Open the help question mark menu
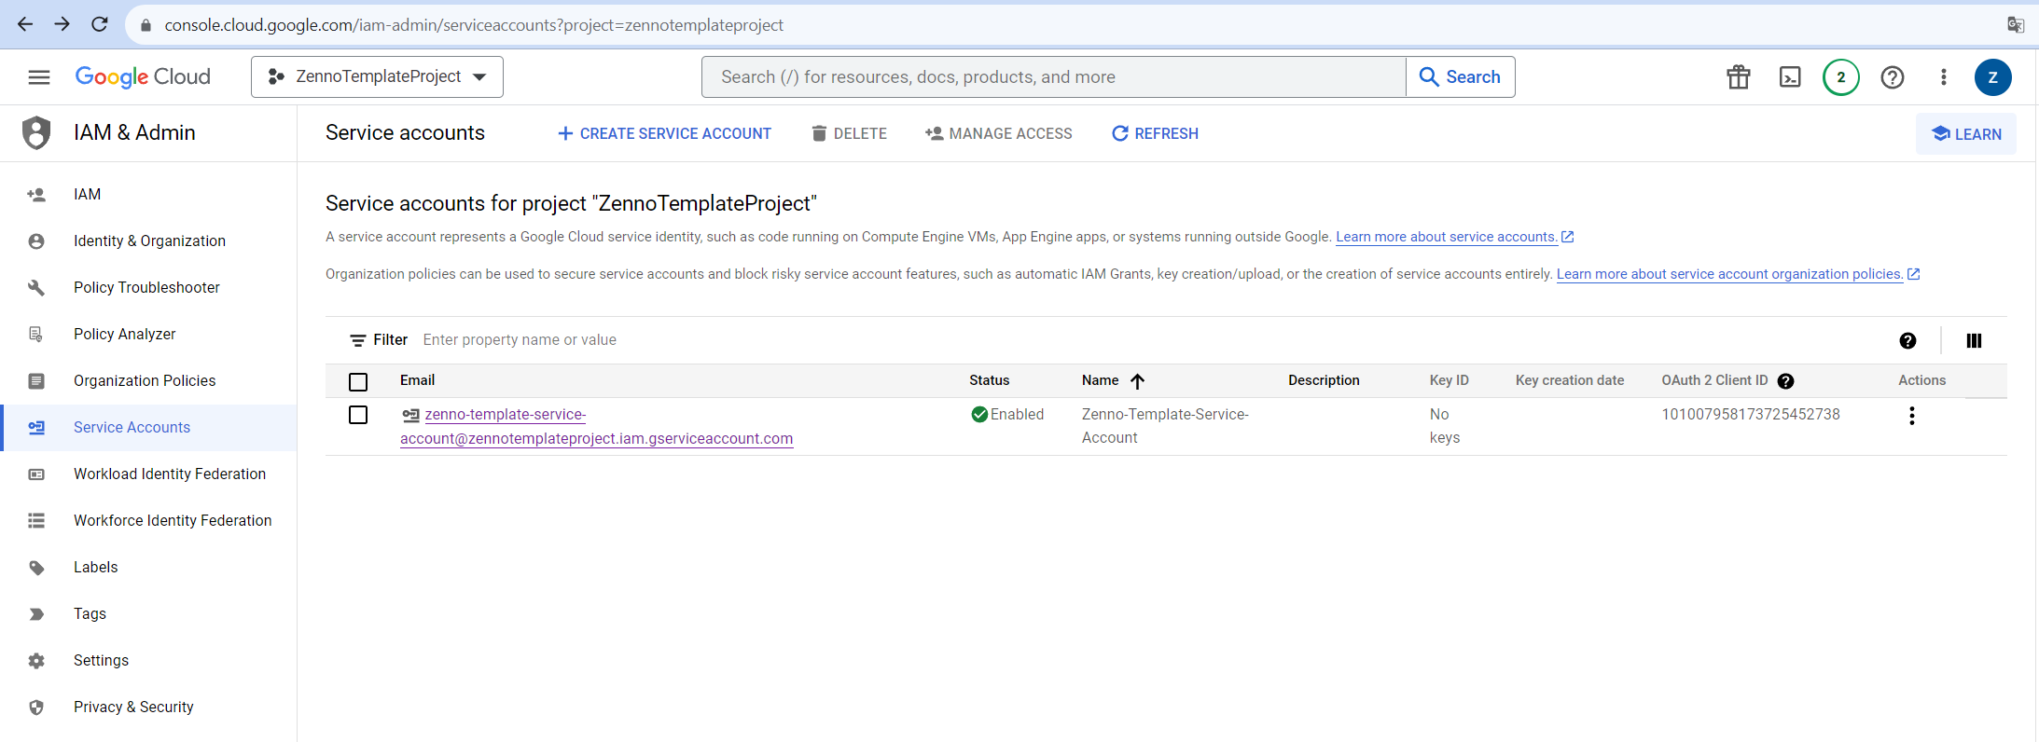The image size is (2039, 742). (x=1893, y=77)
